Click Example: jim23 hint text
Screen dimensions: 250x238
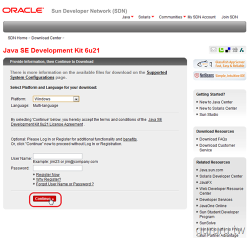tap(65, 161)
